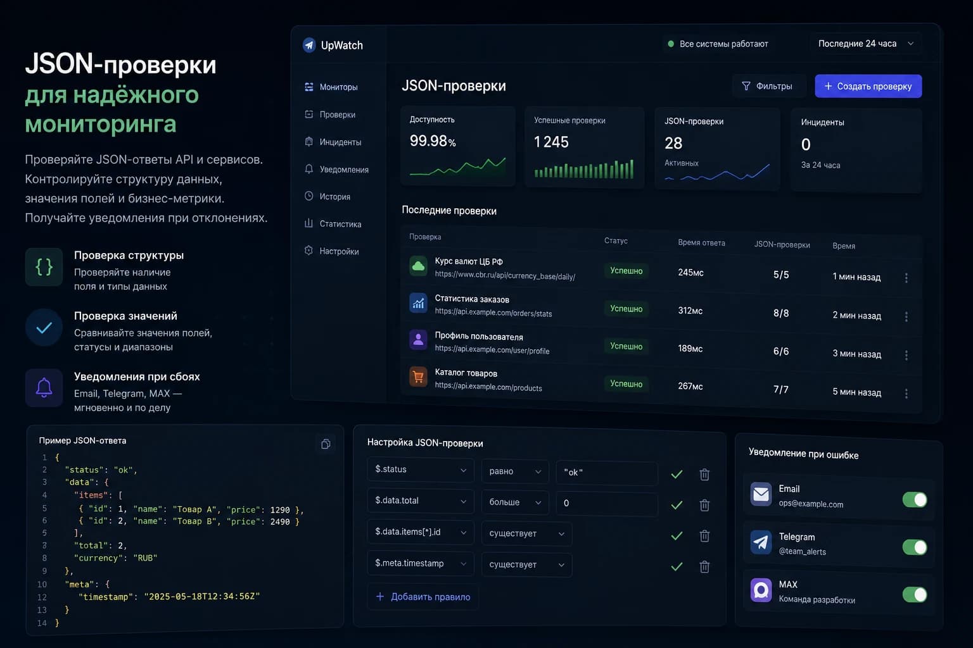Open the больше operator dropdown

coord(515,502)
